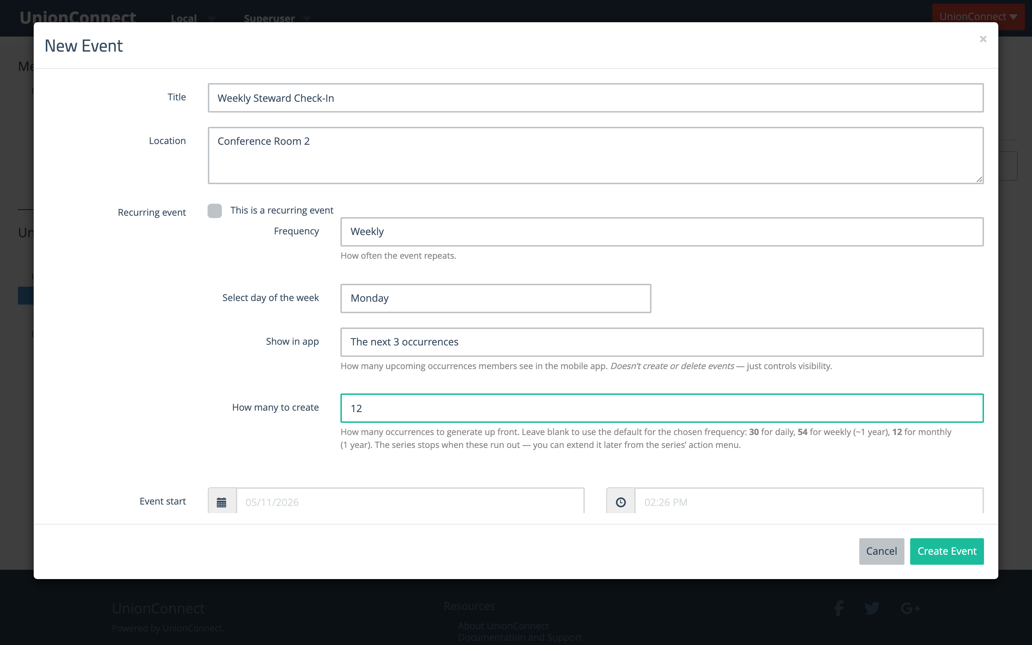1032x645 pixels.
Task: Open the Frequency dropdown
Action: pyautogui.click(x=662, y=231)
